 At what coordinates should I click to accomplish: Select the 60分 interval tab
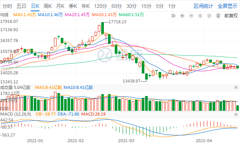pyautogui.click(x=117, y=6)
